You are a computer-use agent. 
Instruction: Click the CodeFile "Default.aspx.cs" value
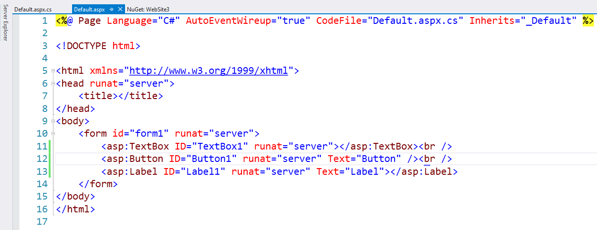[x=415, y=21]
